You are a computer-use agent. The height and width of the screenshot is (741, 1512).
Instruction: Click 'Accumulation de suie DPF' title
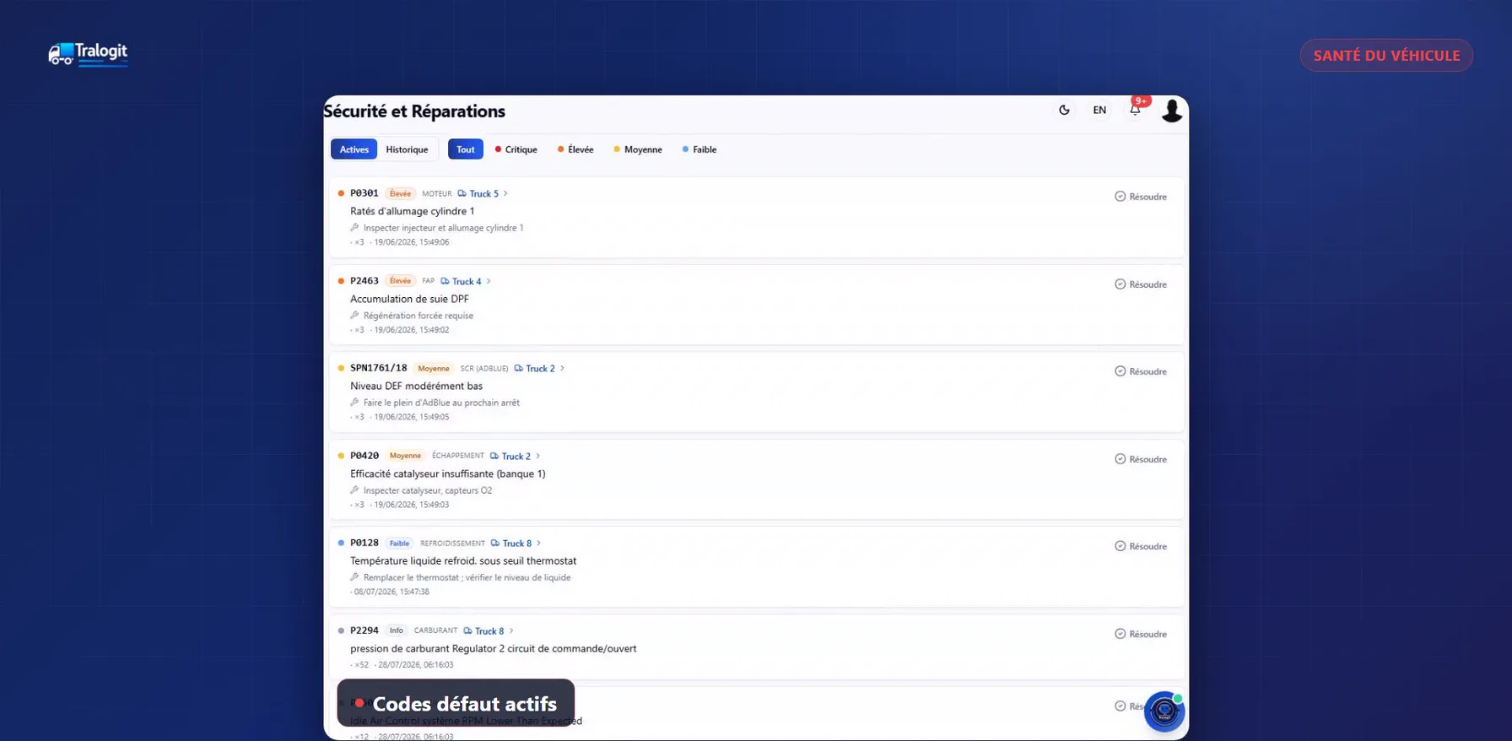coord(409,299)
